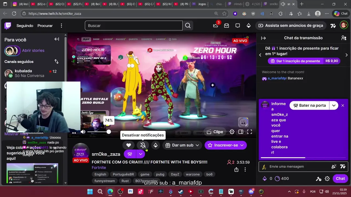Share the stream with the share icon

pos(236,170)
